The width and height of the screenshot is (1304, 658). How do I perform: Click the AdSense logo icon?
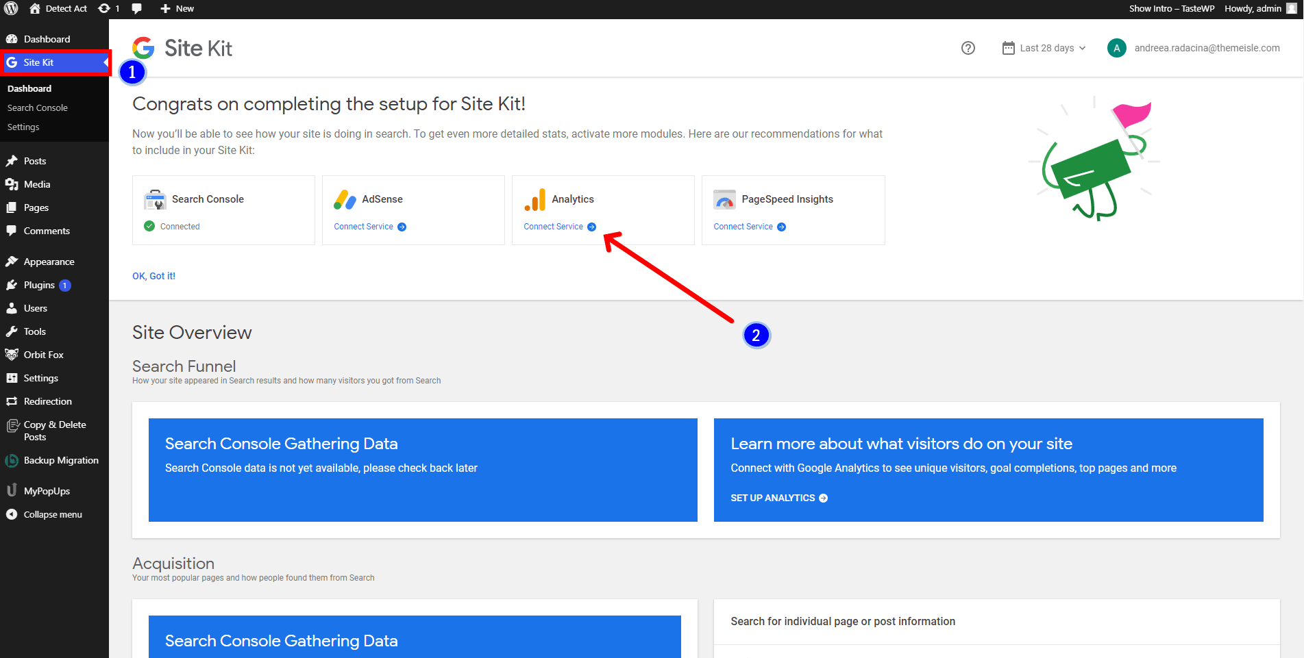coord(345,200)
